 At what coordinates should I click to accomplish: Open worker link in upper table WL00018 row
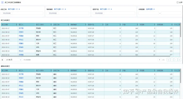(21, 36)
